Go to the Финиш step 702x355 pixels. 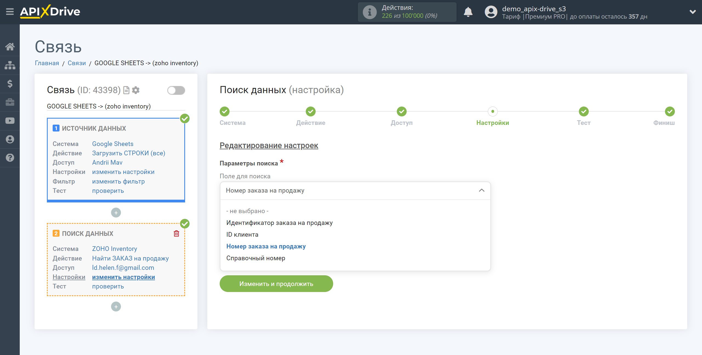tap(670, 111)
